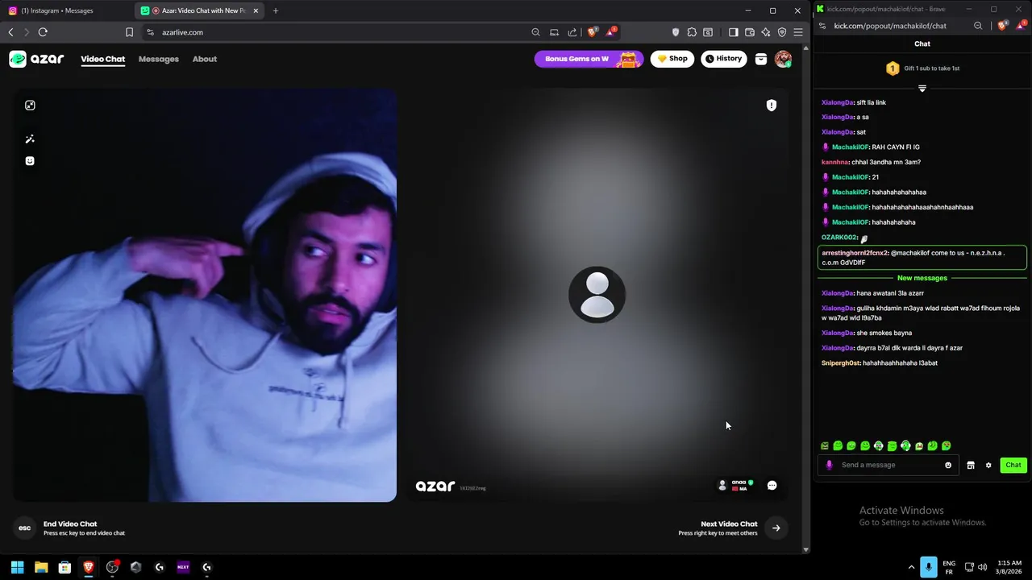Toggle the browser sidebar panel
1032x580 pixels.
point(733,32)
